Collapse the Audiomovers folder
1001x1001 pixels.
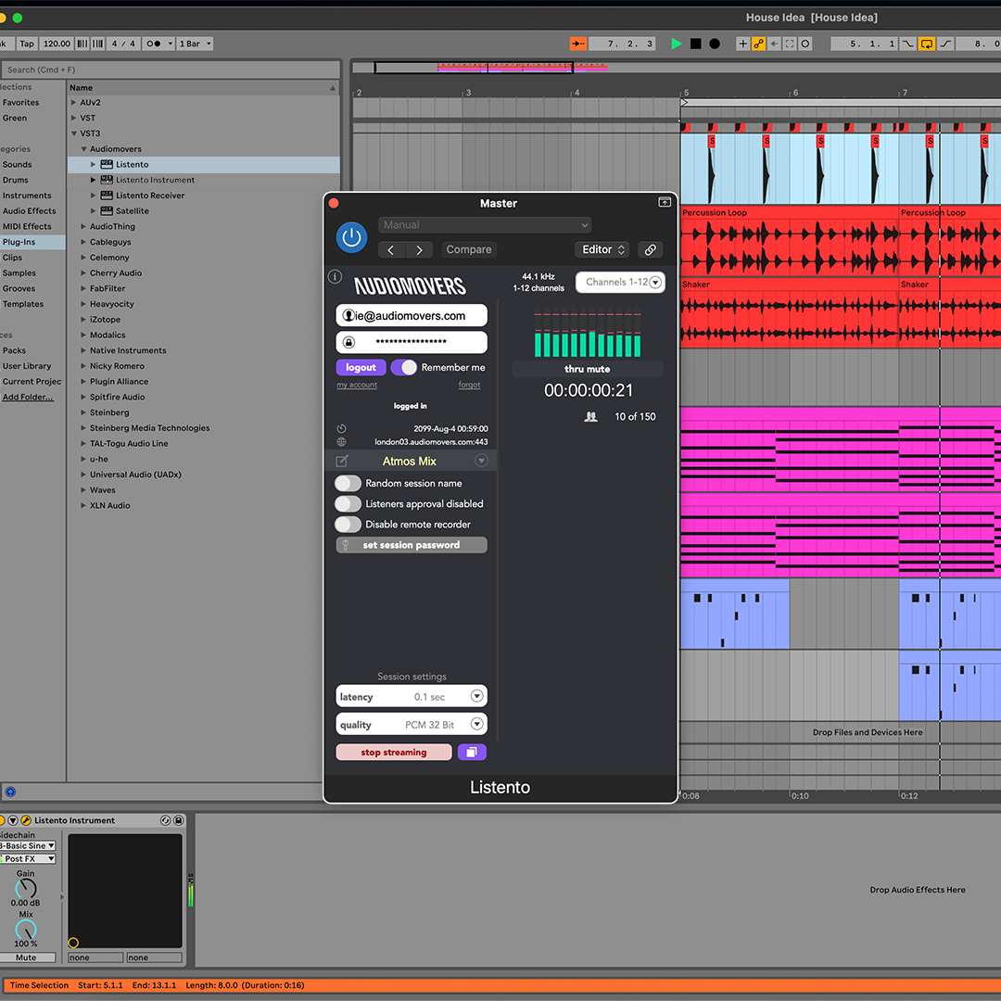(x=83, y=148)
